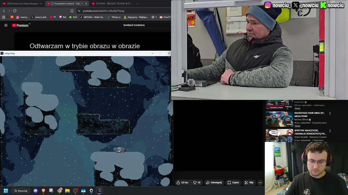This screenshot has width=348, height=195.
Task: Click the Medusa Official channel name
Action: click(301, 119)
